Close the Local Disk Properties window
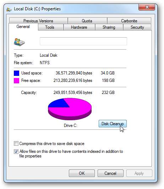Image resolution: width=164 pixels, height=189 pixels. pos(147,7)
